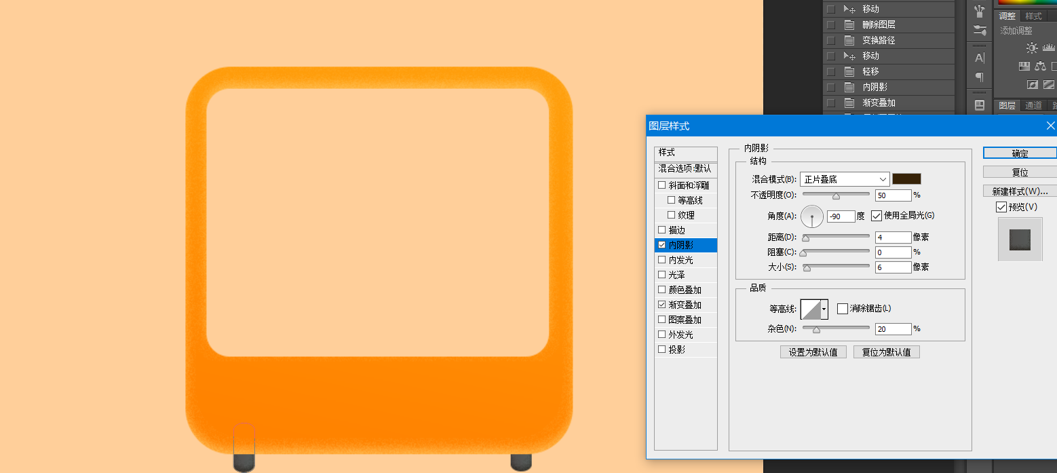Image resolution: width=1057 pixels, height=473 pixels.
Task: Click the 不透明度 value field
Action: [893, 195]
